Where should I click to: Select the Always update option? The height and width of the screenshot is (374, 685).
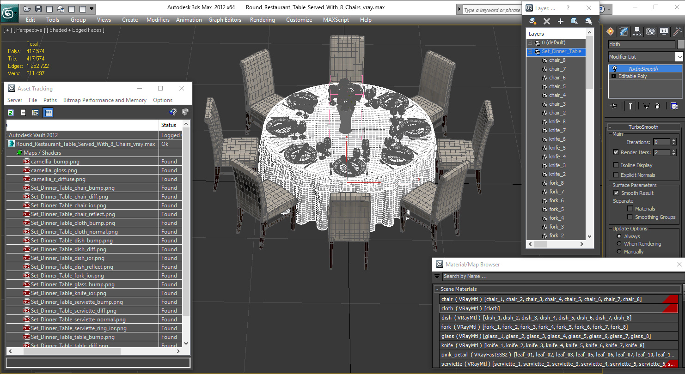(619, 236)
